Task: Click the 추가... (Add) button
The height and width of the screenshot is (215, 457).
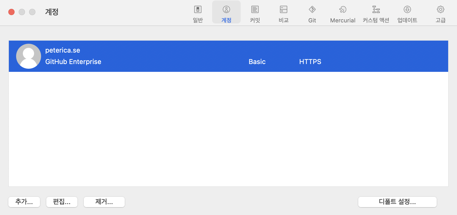Action: (24, 202)
